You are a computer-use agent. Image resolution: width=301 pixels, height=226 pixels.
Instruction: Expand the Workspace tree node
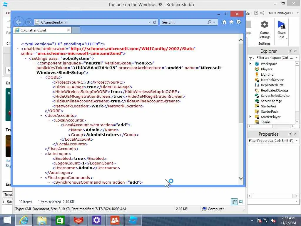coord(250,64)
